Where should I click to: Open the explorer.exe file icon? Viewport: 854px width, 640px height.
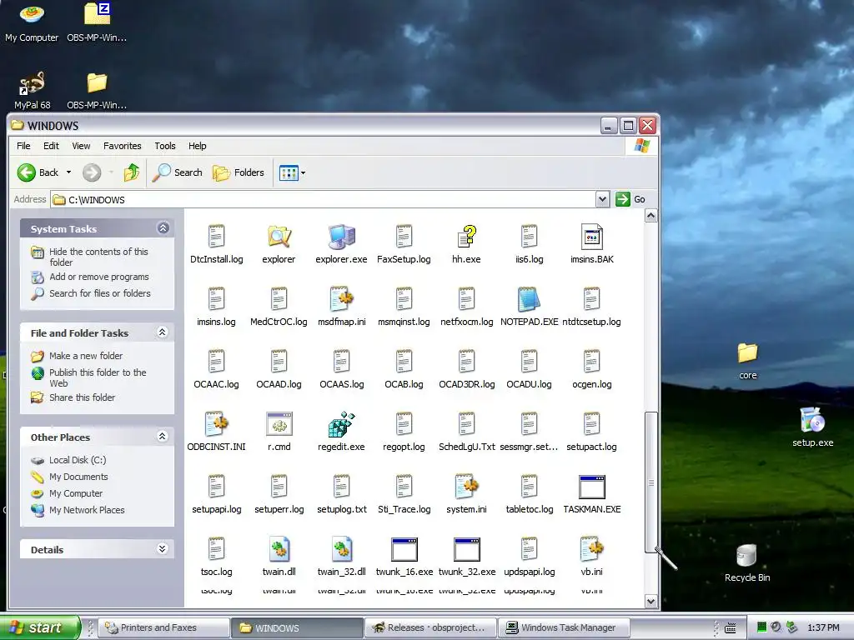point(341,236)
